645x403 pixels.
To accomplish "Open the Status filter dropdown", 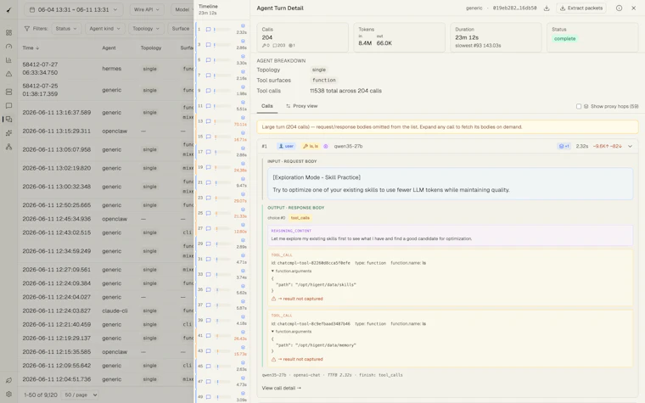I will (x=66, y=28).
